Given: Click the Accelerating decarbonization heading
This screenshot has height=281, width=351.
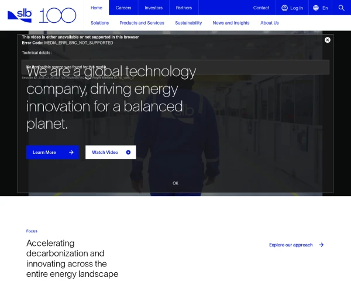Looking at the screenshot, I should point(72,259).
